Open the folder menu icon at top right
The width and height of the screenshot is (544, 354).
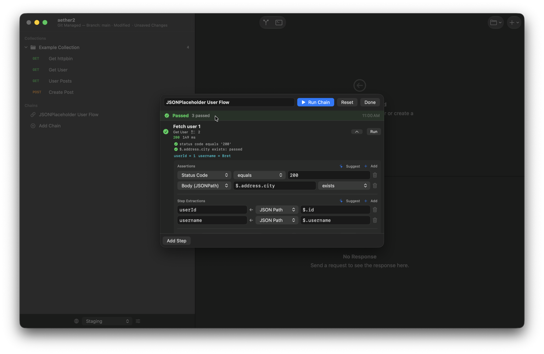[x=495, y=22]
